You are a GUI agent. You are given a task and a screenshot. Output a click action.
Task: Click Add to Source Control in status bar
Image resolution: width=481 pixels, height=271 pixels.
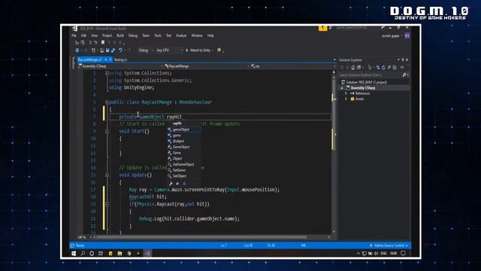point(389,245)
